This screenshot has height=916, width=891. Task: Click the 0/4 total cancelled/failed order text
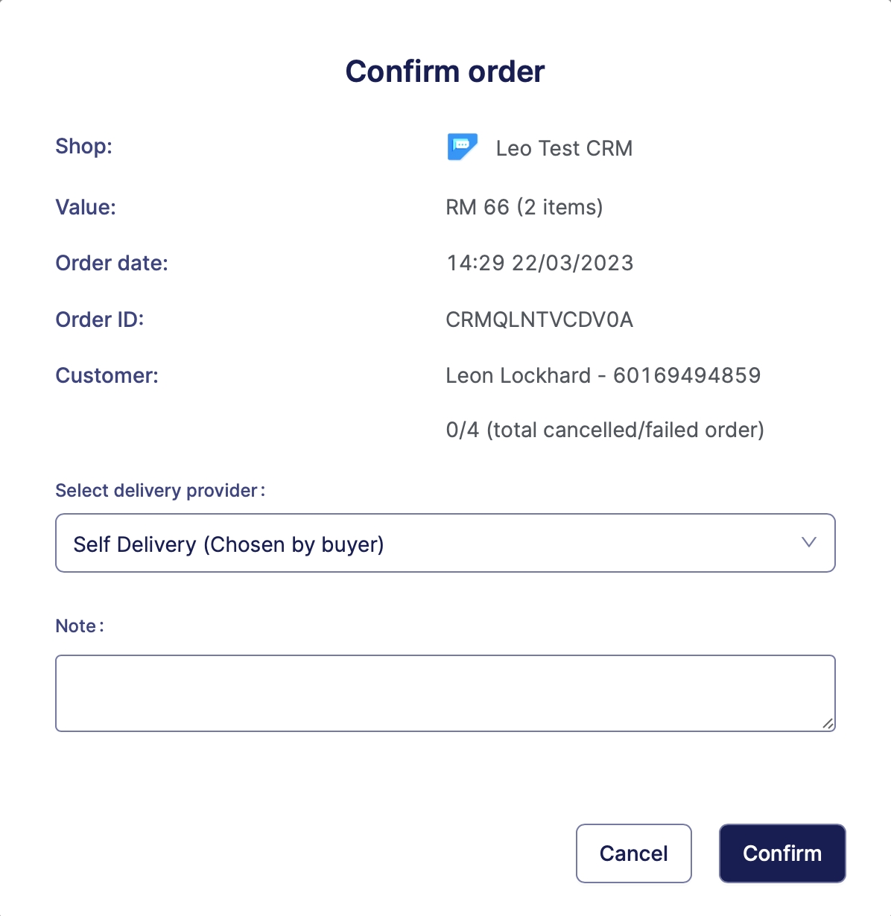tap(604, 430)
